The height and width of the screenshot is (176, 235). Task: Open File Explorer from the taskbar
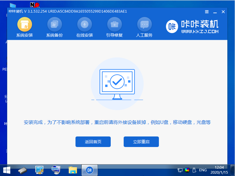coord(73,170)
